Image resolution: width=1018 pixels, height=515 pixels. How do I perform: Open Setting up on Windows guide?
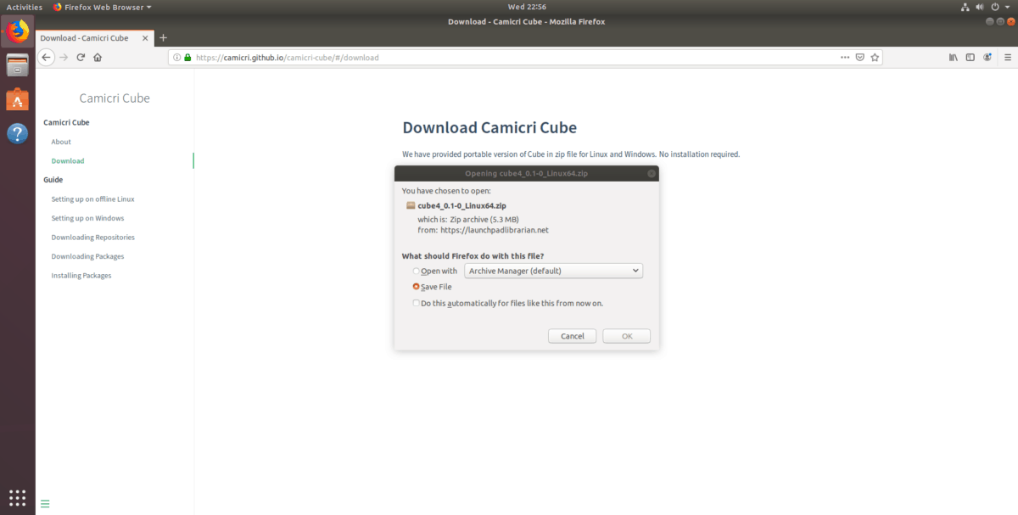[87, 218]
